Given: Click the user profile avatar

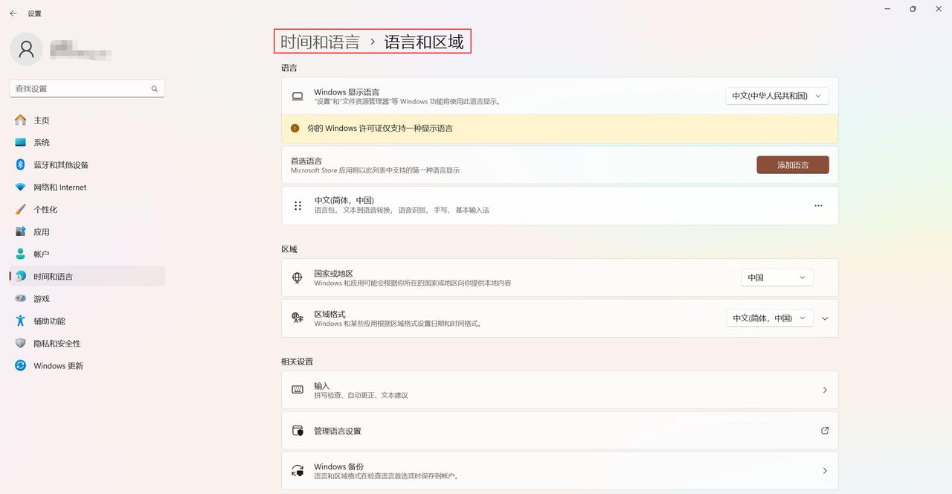Looking at the screenshot, I should point(26,49).
